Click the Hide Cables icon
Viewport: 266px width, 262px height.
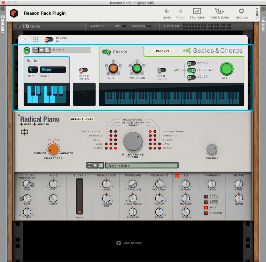tap(219, 11)
